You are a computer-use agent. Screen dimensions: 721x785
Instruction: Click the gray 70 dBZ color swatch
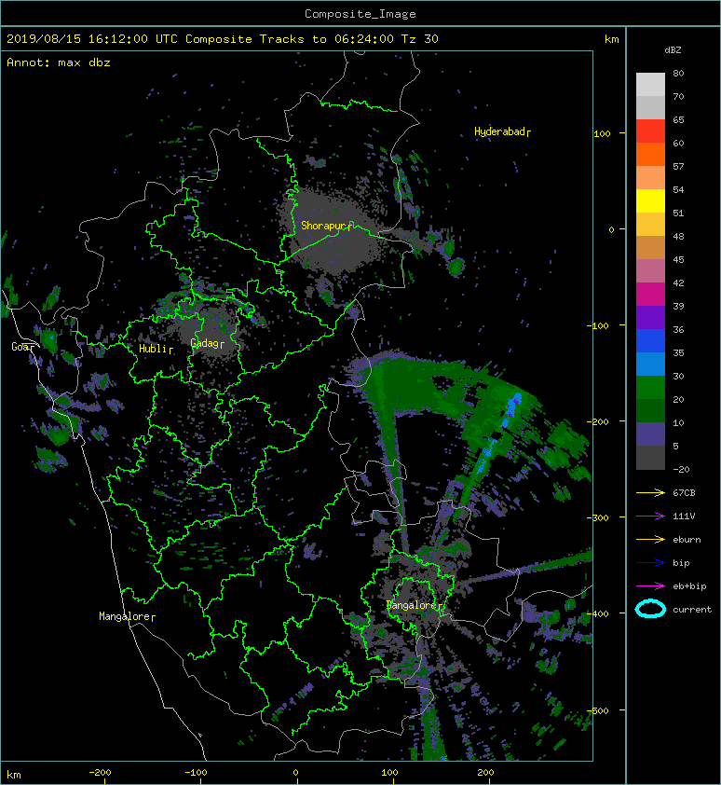pyautogui.click(x=650, y=107)
